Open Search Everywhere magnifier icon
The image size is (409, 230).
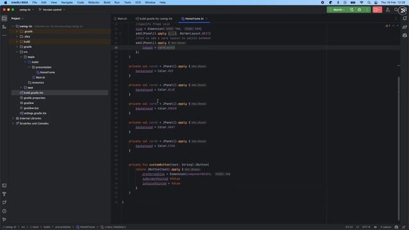point(396,10)
